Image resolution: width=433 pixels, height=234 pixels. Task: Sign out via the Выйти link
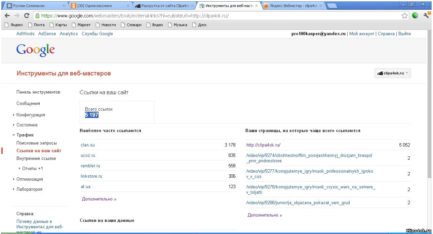404,34
